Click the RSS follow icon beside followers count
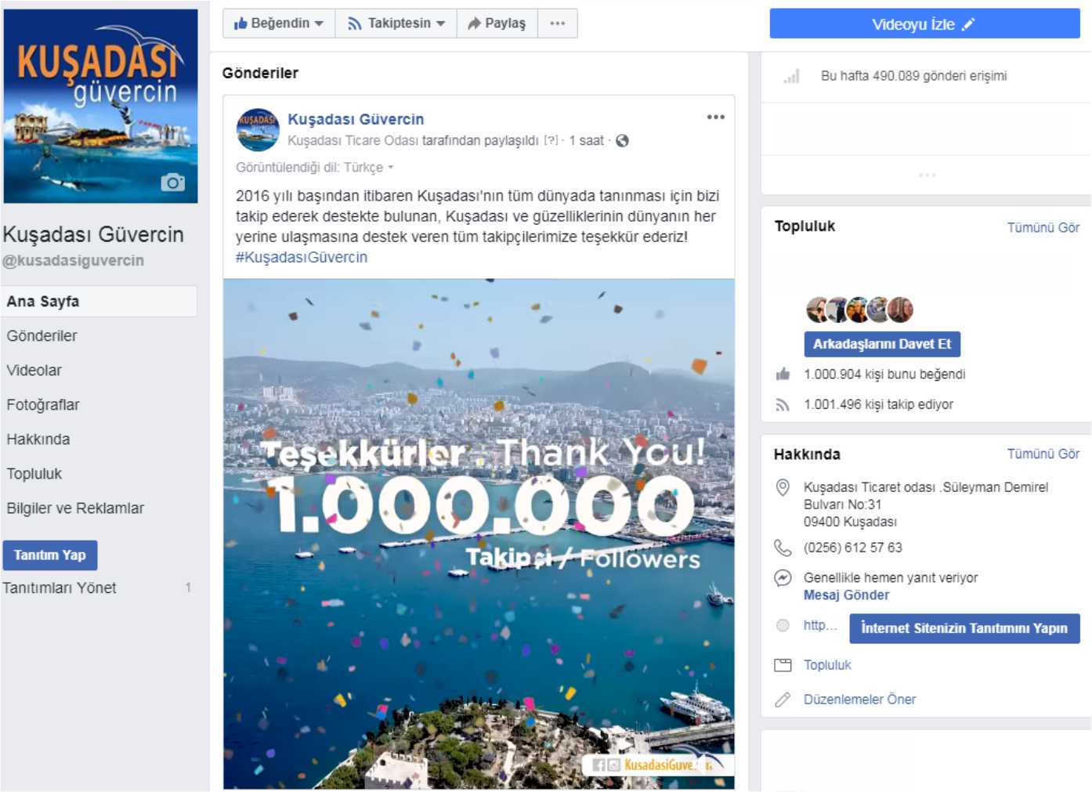 pyautogui.click(x=782, y=405)
